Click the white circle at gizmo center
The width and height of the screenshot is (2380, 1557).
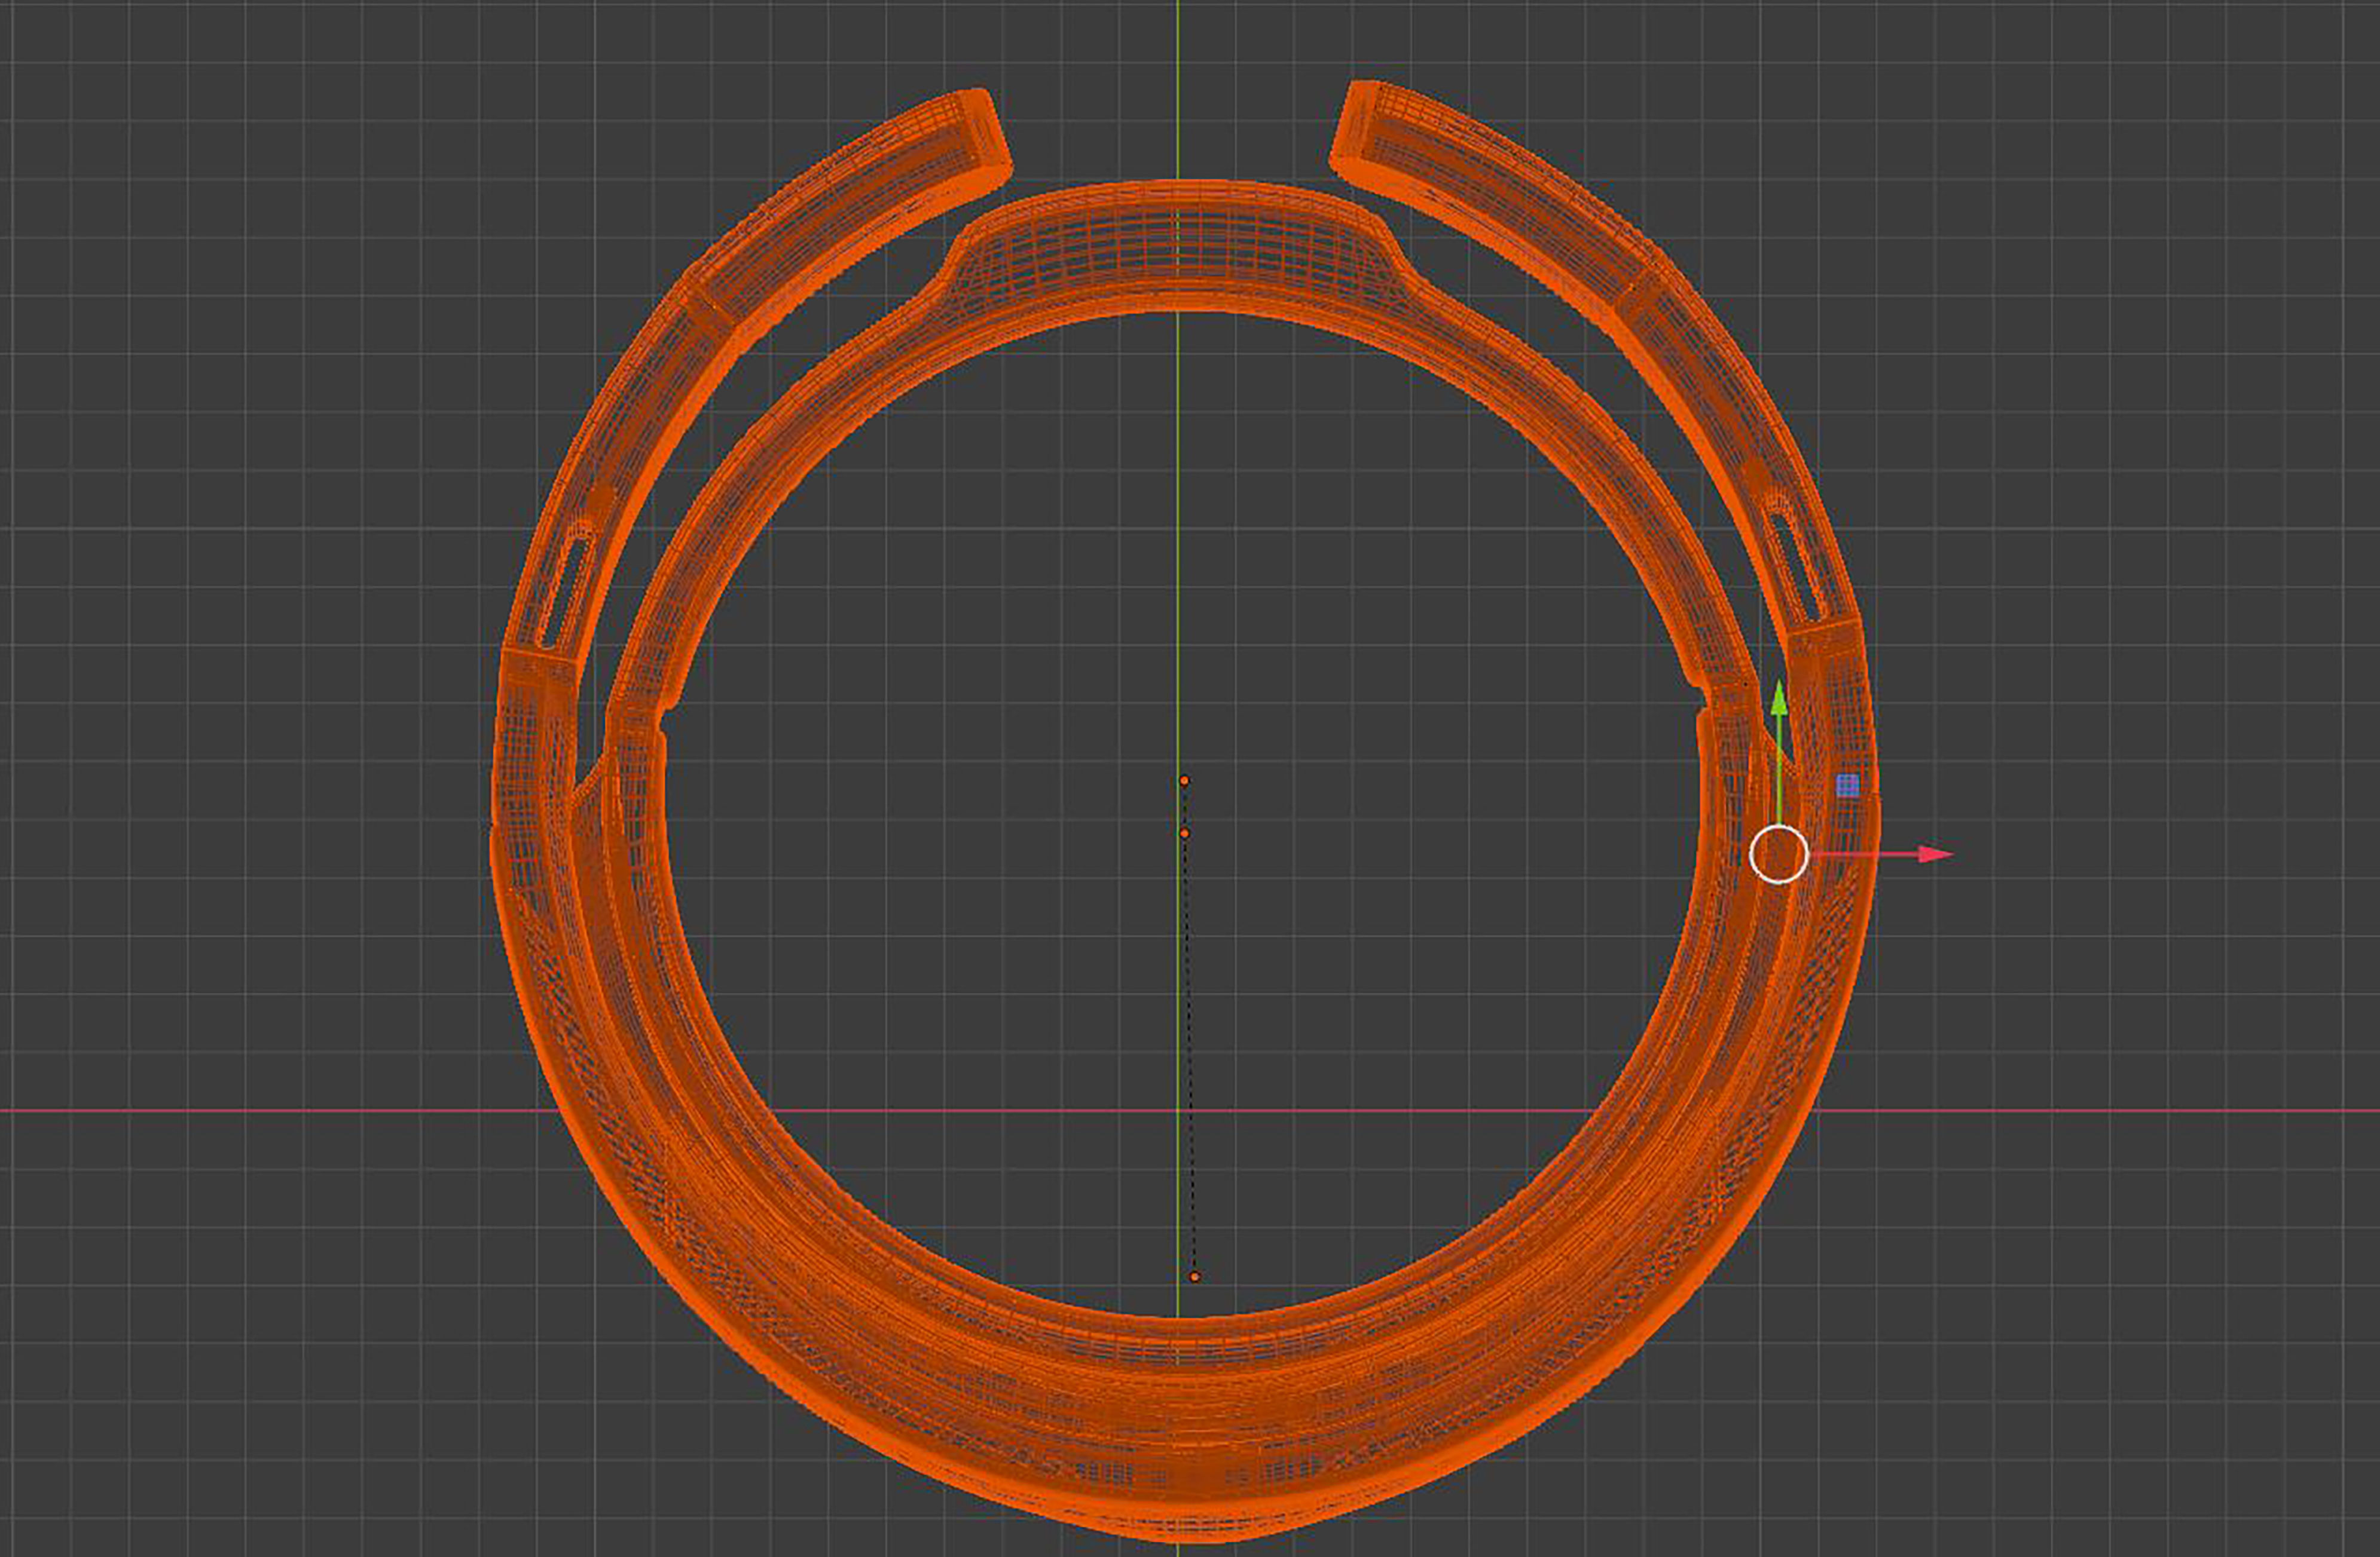pos(1779,854)
